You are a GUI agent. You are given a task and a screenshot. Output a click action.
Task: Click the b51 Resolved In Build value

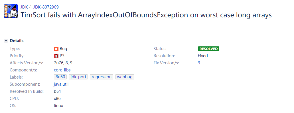57,91
